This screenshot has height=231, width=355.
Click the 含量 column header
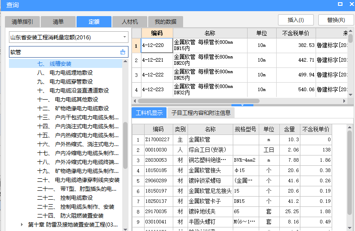[x=290, y=129]
